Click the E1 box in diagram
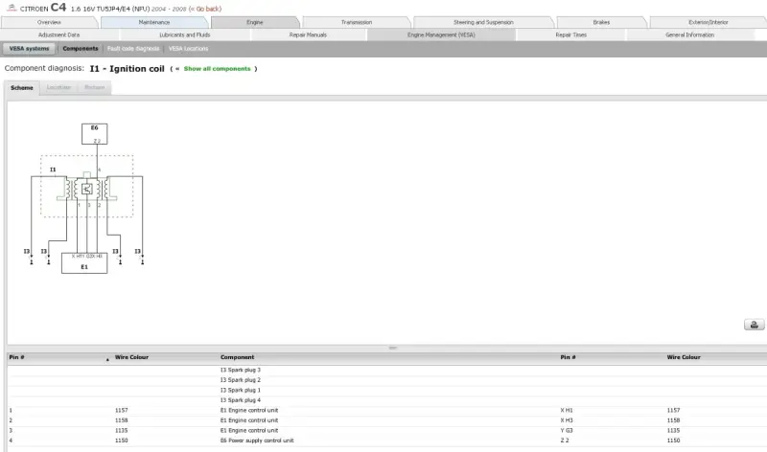Image resolution: width=767 pixels, height=452 pixels. click(84, 263)
